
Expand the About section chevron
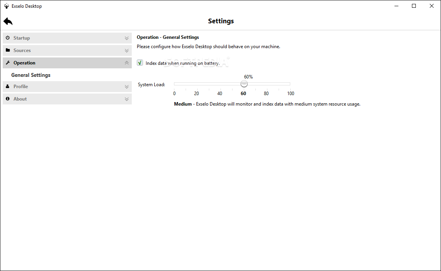click(127, 99)
